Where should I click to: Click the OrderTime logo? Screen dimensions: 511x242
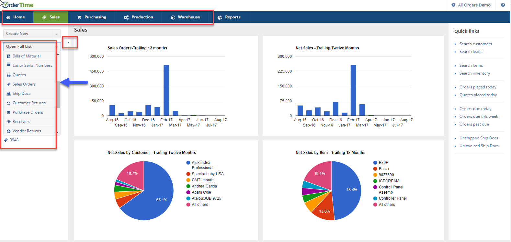tap(17, 5)
